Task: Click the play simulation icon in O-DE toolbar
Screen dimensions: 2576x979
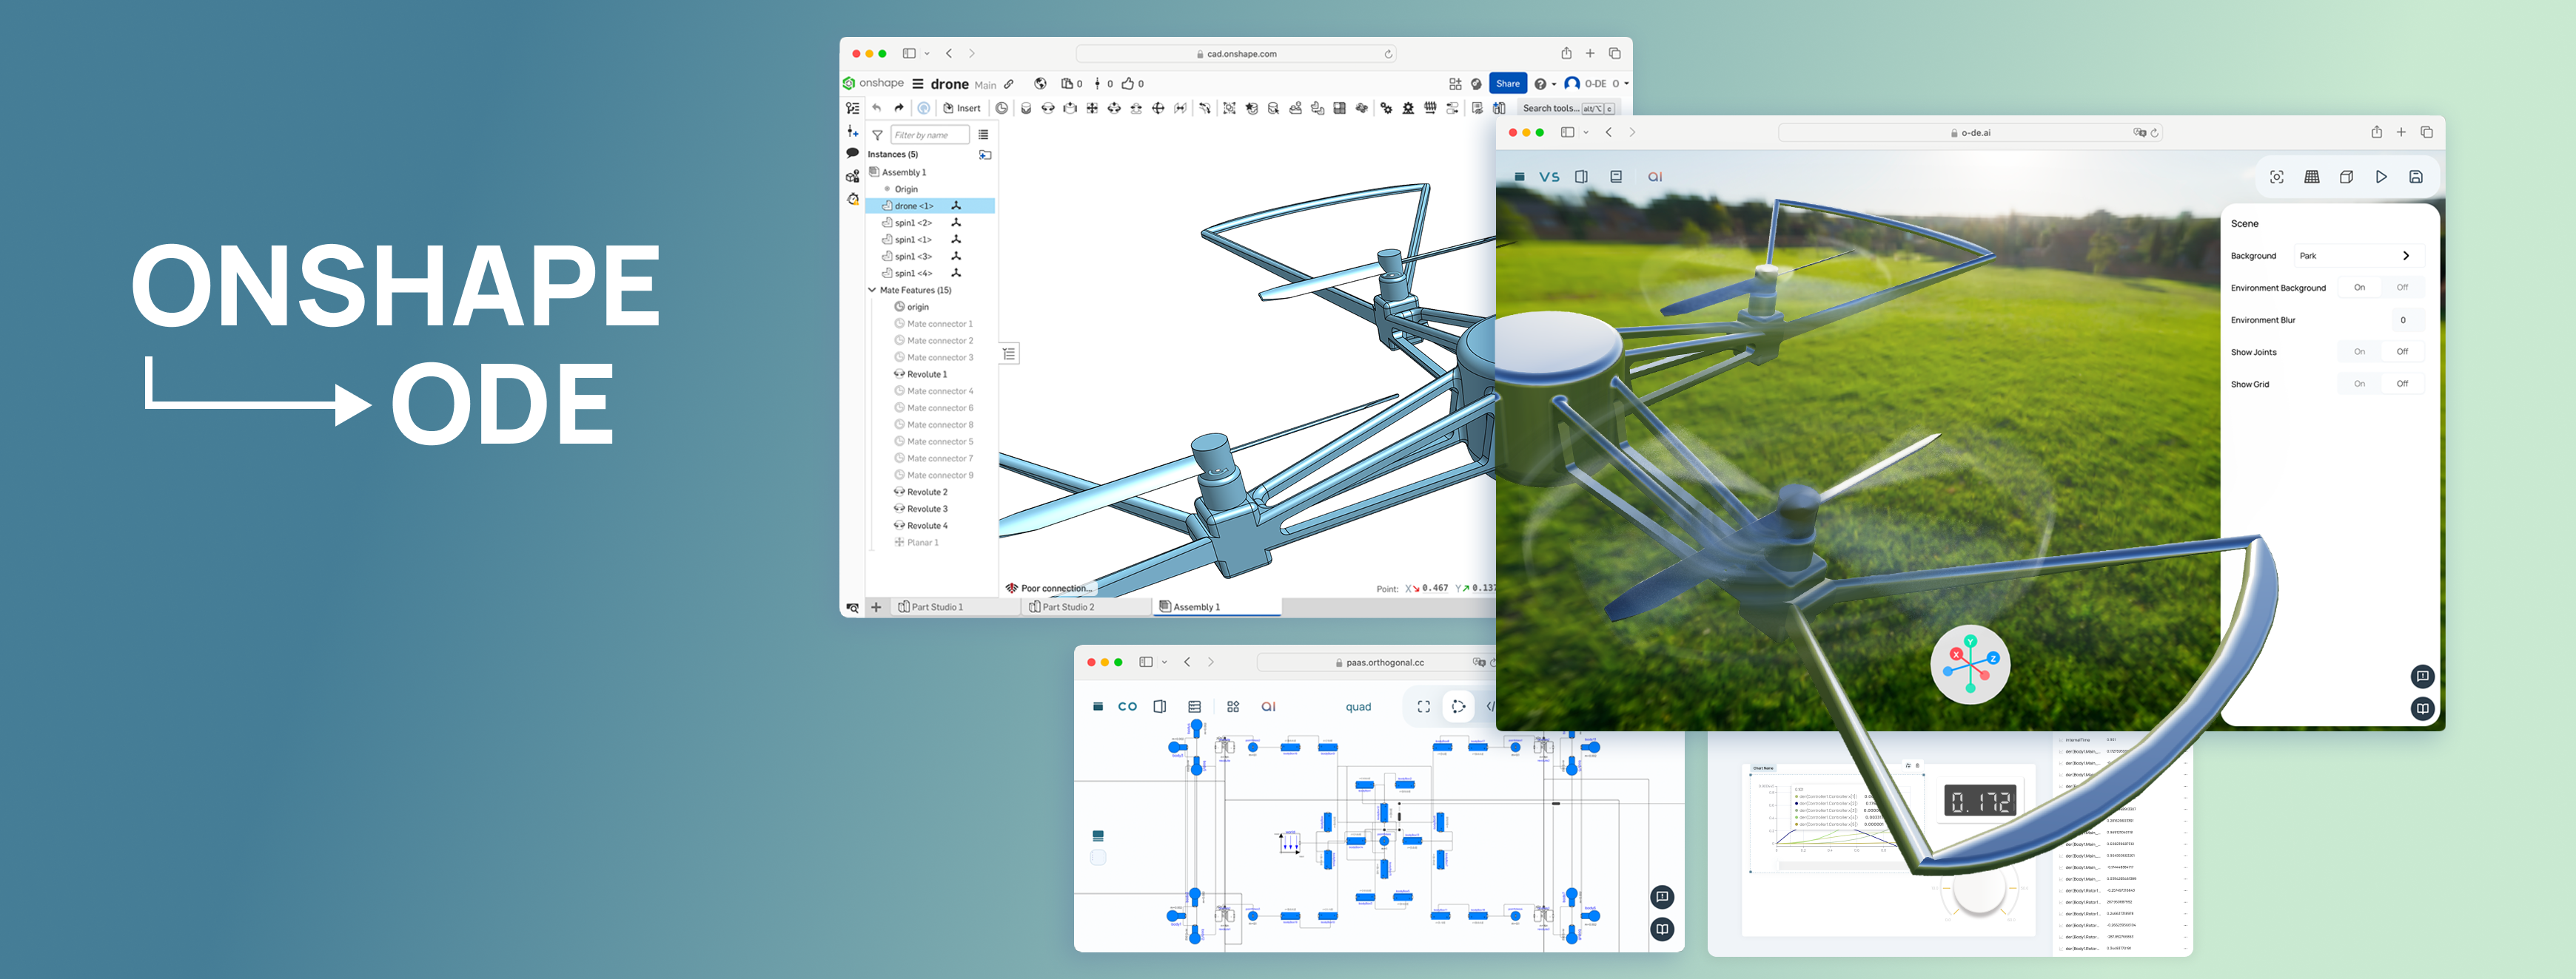Action: 2381,177
